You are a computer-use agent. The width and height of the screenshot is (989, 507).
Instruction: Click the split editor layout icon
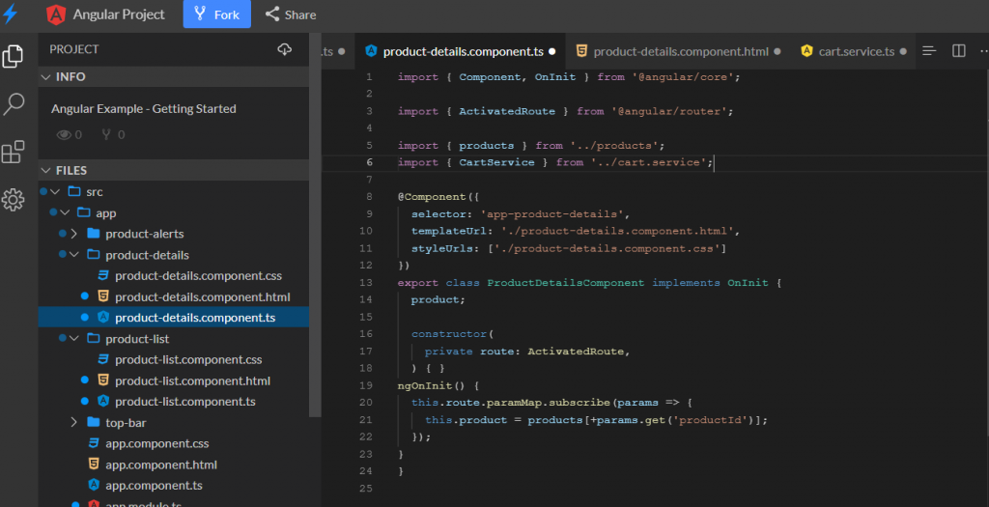958,51
